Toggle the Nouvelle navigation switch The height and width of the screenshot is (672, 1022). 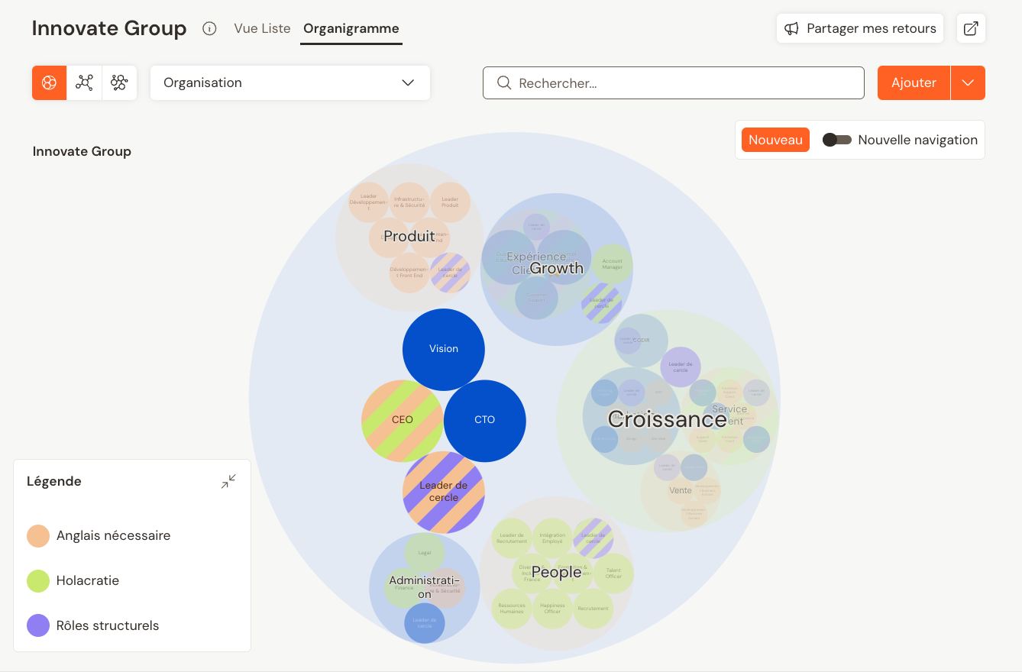click(x=836, y=140)
